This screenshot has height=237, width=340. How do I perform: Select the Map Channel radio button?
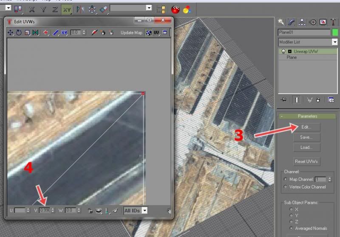point(285,180)
